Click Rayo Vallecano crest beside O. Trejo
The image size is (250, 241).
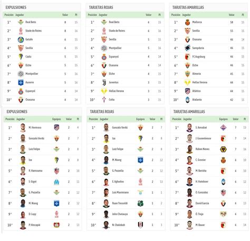pos(223,214)
